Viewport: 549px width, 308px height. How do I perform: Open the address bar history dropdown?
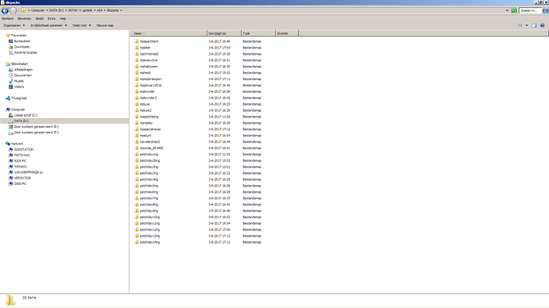[507, 10]
